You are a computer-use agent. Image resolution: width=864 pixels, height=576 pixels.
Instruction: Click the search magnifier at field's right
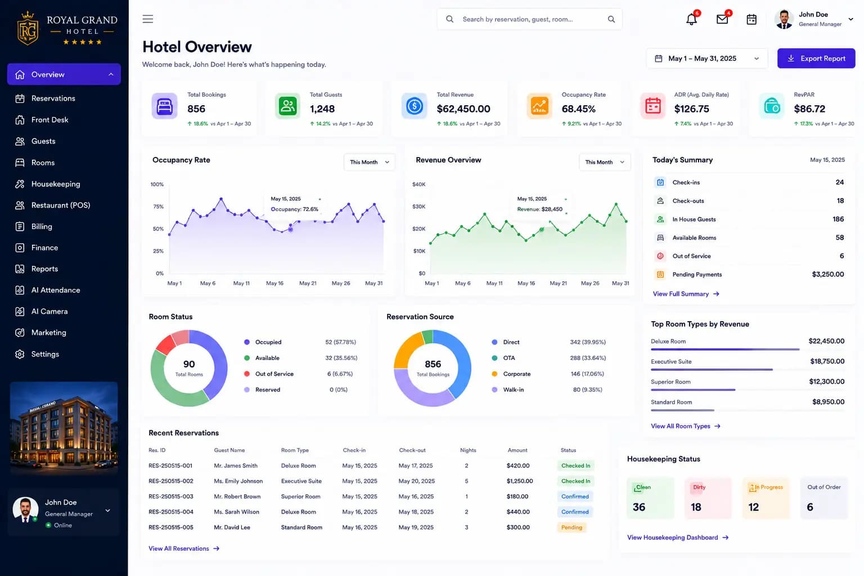point(611,19)
